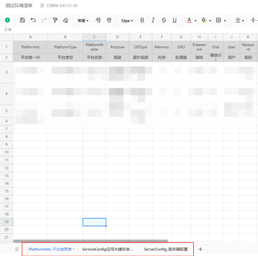
Task: Open the borders dropdown arrow
Action: point(225,21)
